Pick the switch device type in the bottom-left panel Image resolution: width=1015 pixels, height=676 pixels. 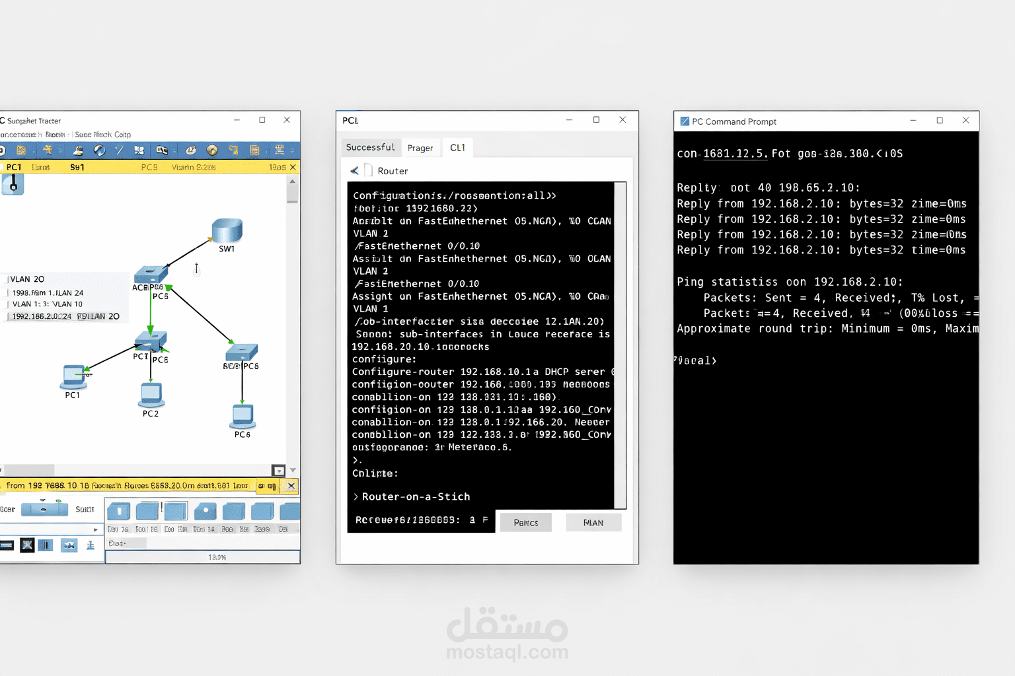pos(44,509)
